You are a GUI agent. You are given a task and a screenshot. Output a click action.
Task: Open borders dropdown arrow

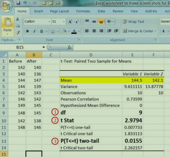point(58,31)
